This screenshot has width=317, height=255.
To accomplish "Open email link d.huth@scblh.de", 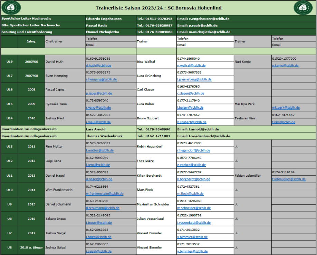I will click(x=98, y=66).
